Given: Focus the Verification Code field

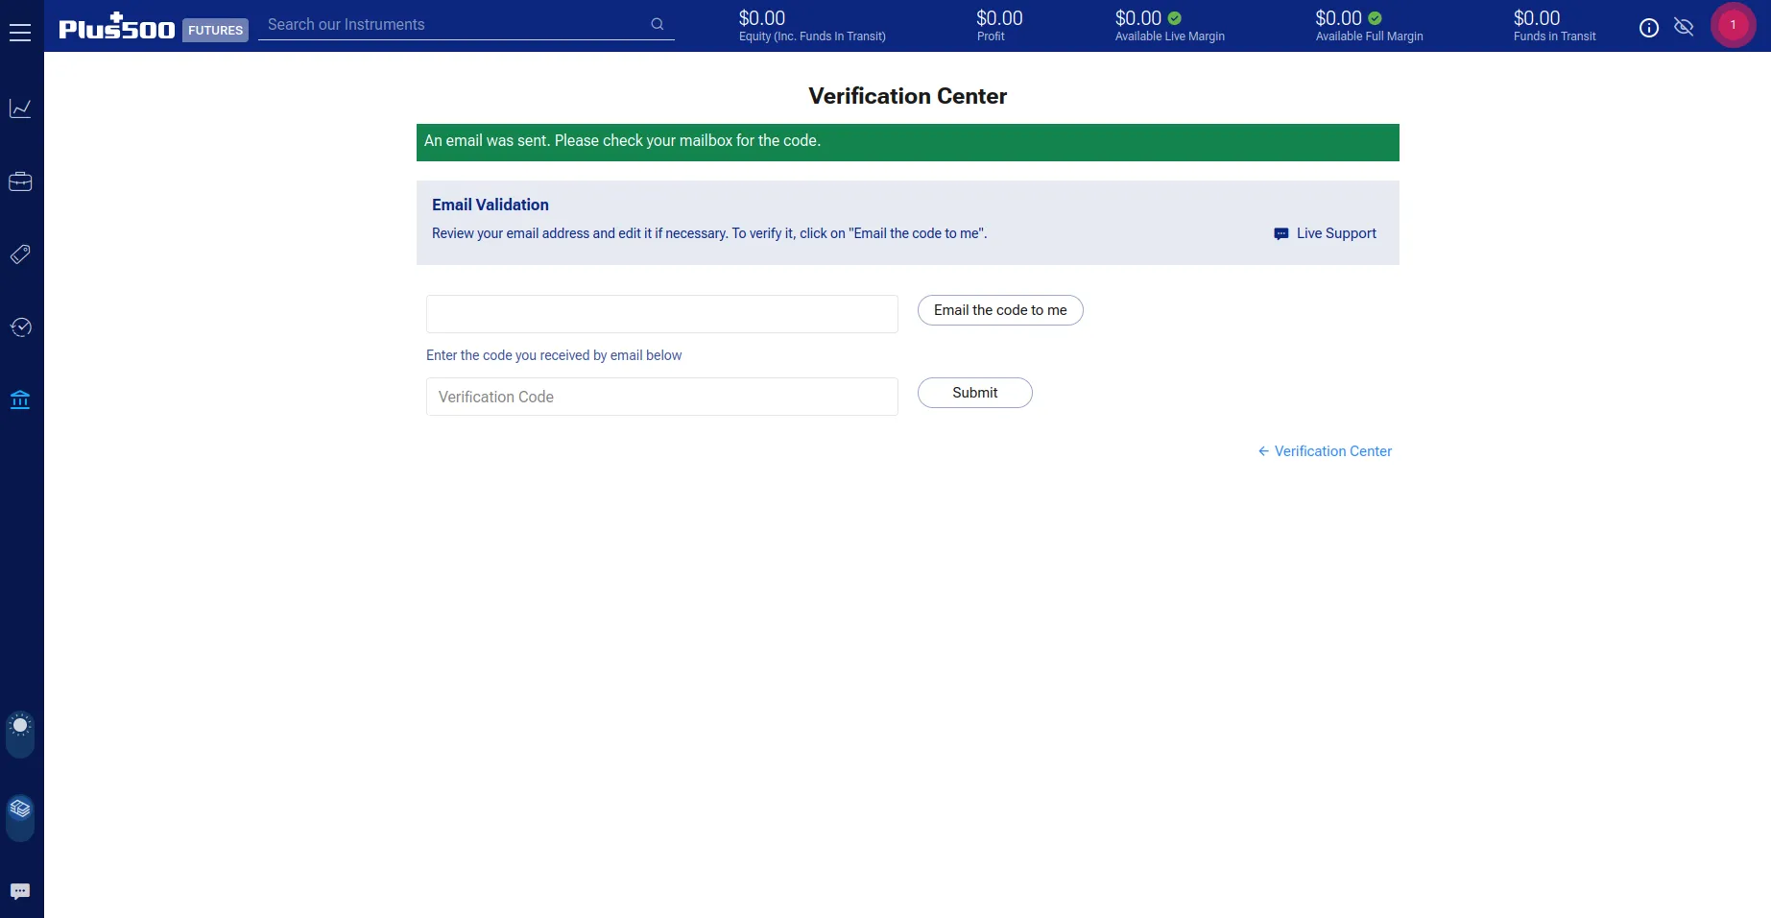Looking at the screenshot, I should click(662, 397).
